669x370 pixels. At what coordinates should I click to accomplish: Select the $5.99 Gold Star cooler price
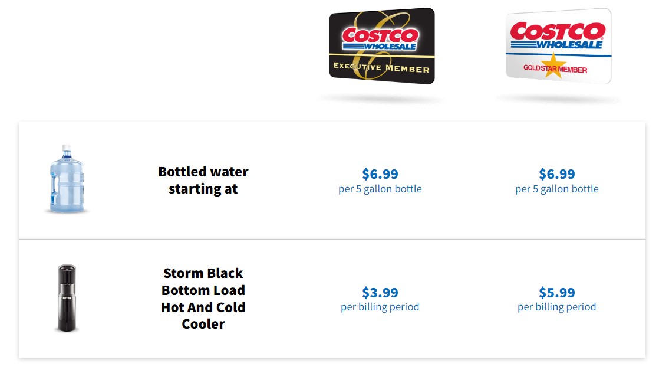tap(557, 293)
